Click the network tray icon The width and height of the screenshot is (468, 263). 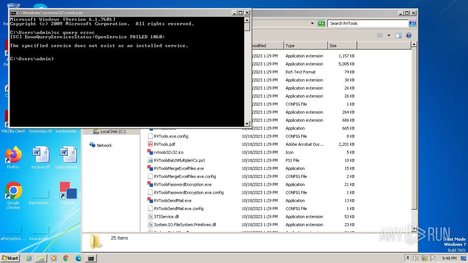click(424, 258)
